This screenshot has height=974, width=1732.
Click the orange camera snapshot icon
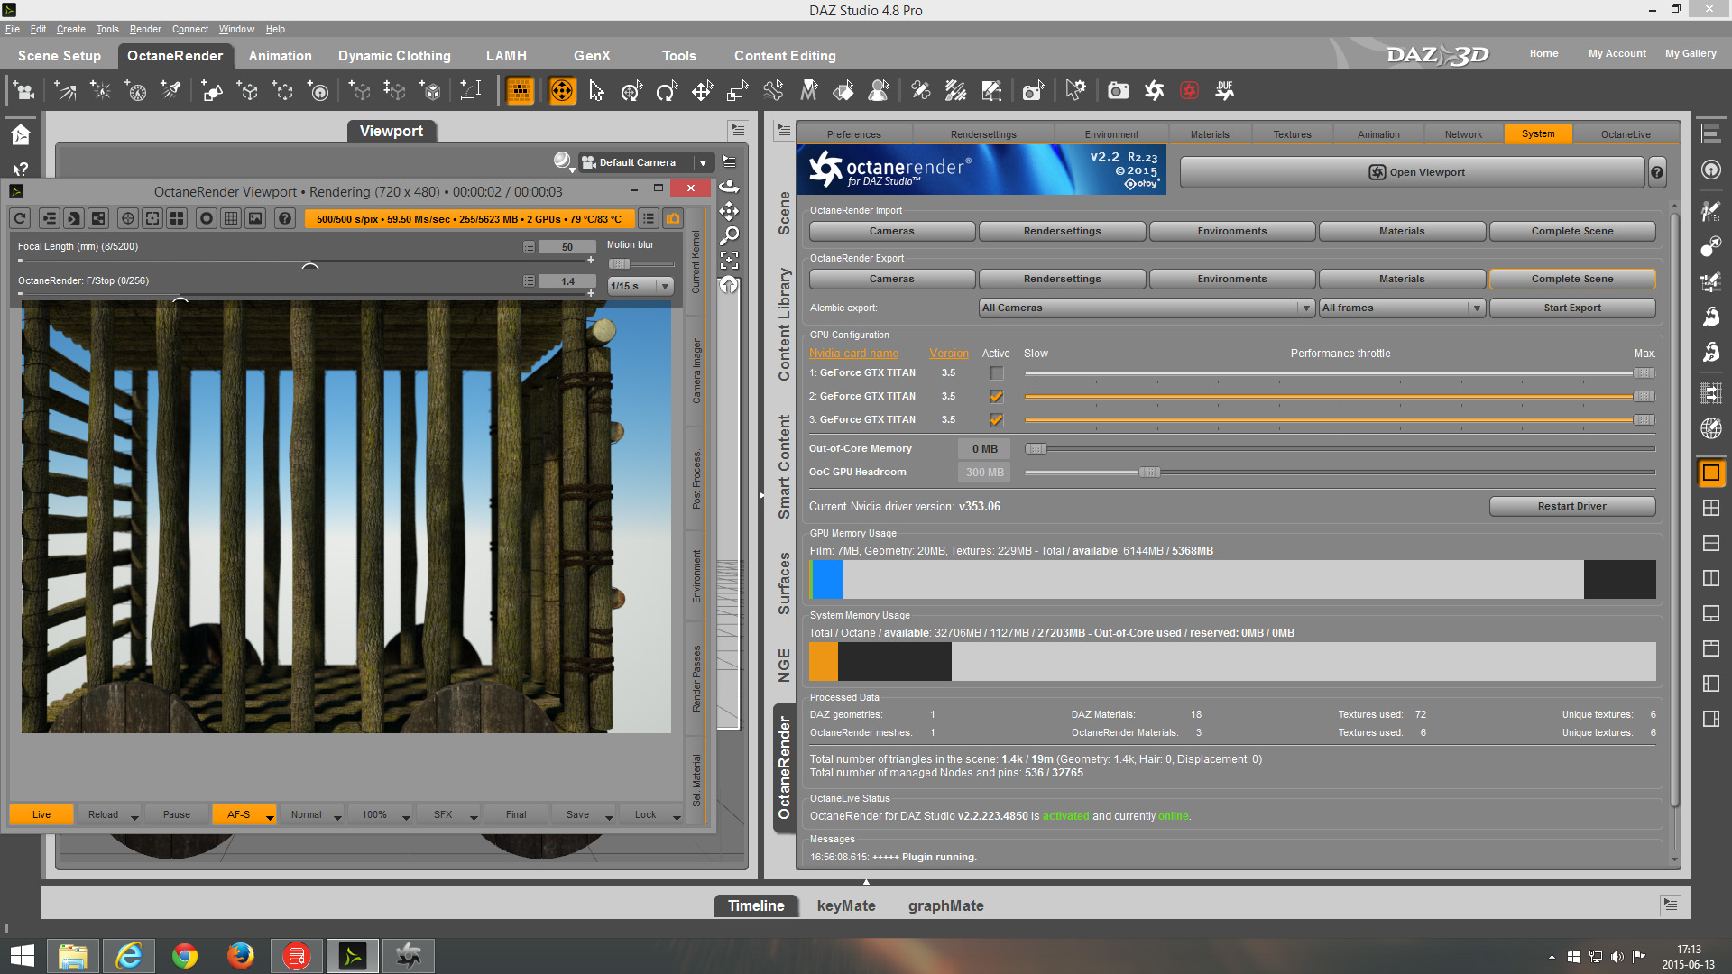click(x=673, y=218)
